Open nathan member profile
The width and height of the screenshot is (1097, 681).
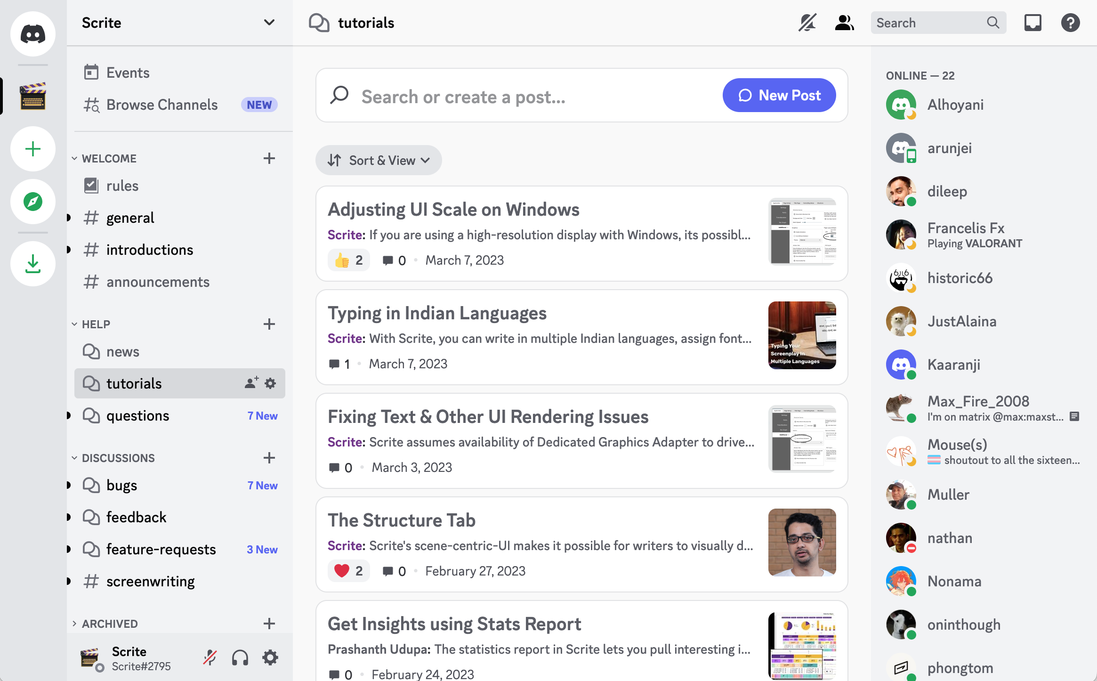click(984, 538)
